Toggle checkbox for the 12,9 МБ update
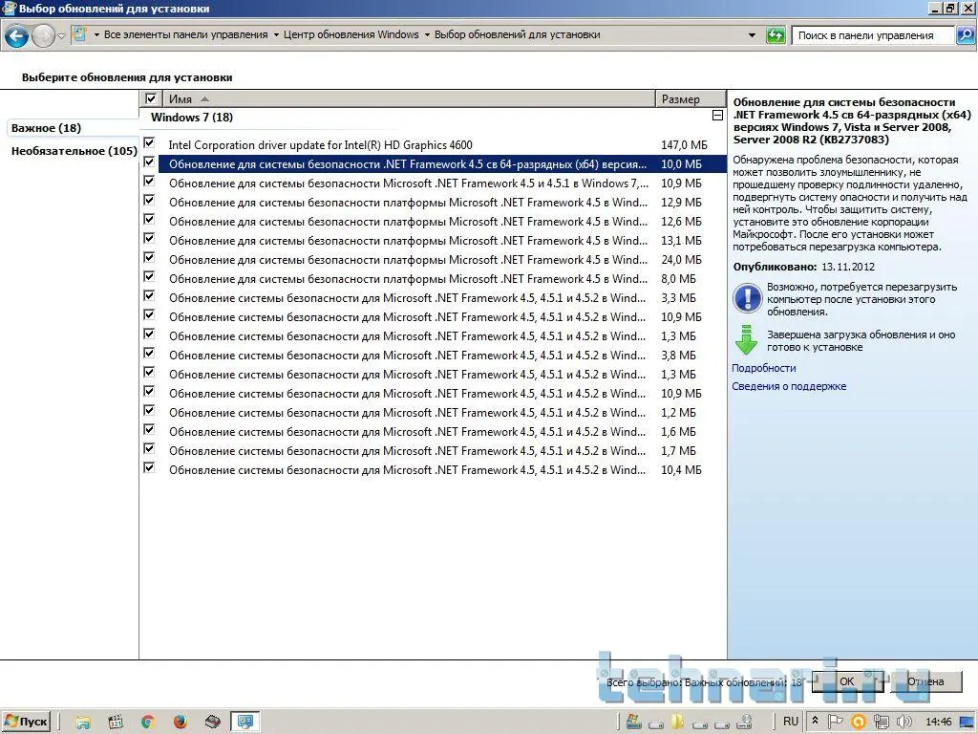The image size is (978, 734). click(x=149, y=201)
